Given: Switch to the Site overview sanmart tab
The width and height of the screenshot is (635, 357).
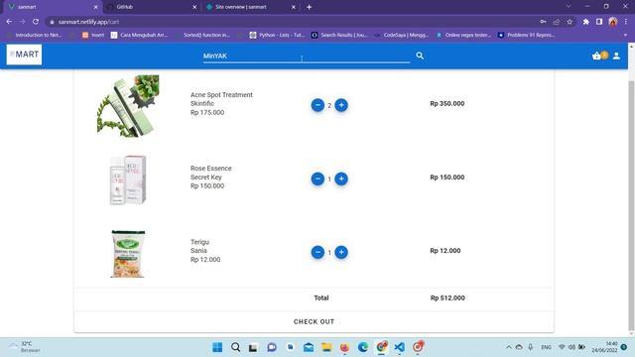Looking at the screenshot, I should (x=250, y=7).
